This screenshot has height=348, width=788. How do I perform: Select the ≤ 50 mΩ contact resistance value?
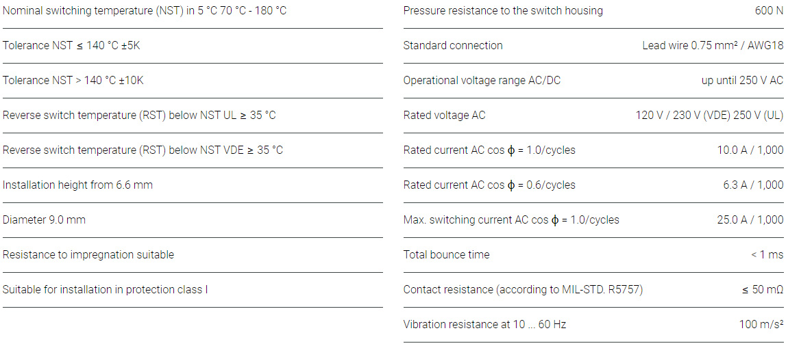click(762, 290)
